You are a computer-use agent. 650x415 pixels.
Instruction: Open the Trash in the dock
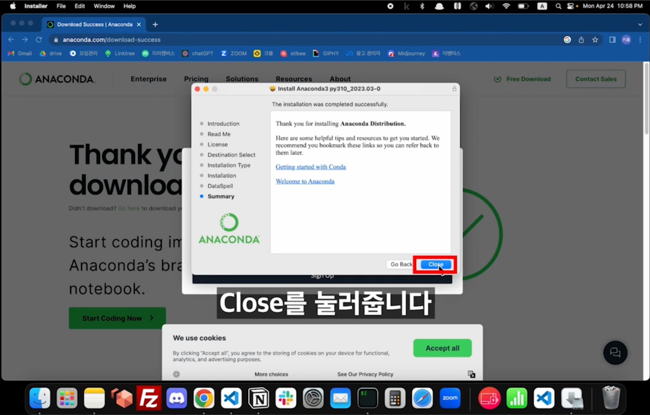(x=611, y=398)
